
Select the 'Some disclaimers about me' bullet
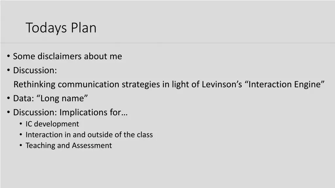point(67,56)
